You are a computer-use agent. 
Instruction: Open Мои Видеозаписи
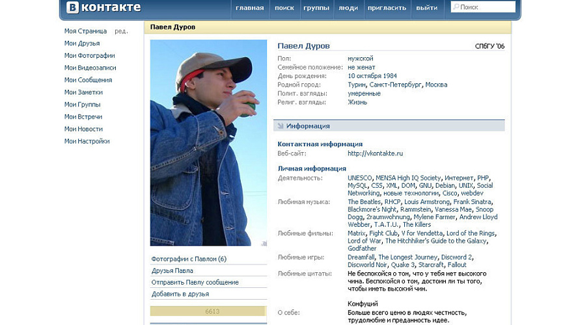point(90,68)
